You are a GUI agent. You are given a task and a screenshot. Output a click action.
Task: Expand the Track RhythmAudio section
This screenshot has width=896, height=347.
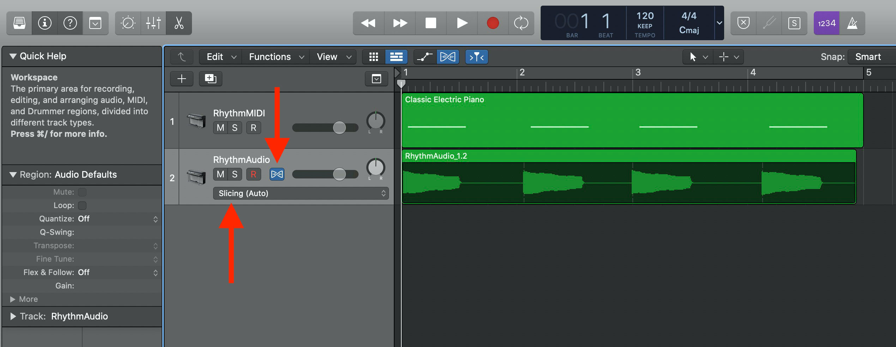(x=13, y=316)
